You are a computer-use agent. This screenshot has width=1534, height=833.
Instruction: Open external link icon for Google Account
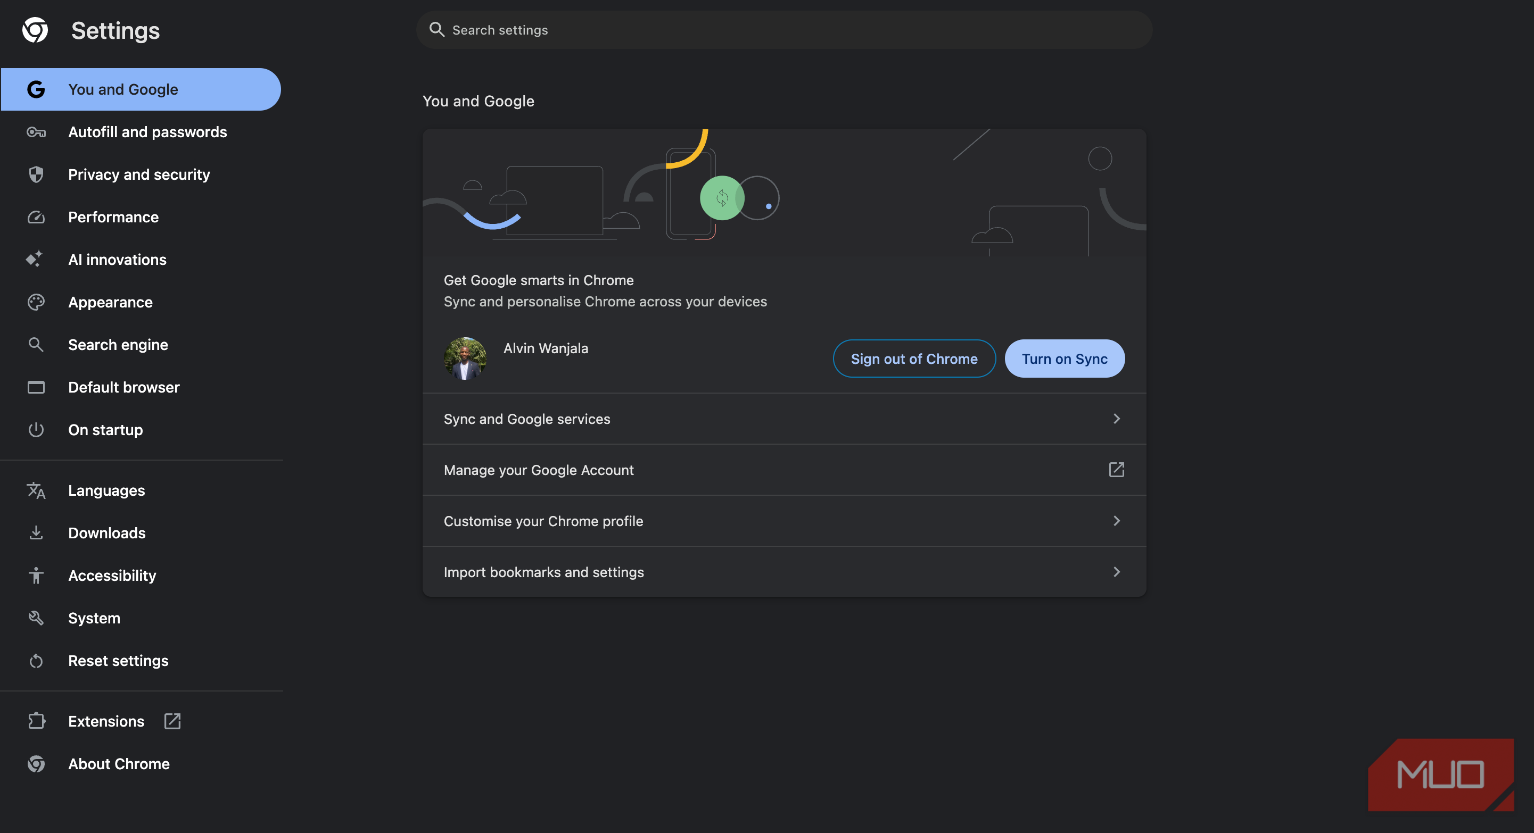click(x=1116, y=470)
